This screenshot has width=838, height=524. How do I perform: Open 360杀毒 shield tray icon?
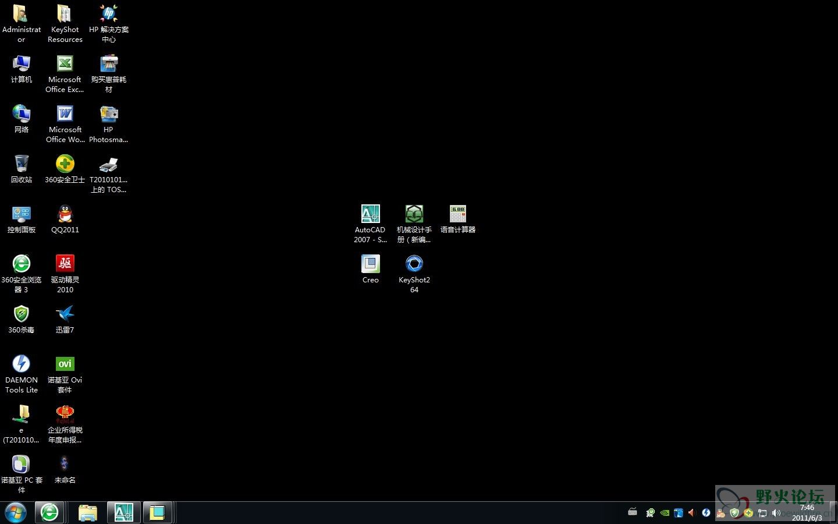click(734, 513)
